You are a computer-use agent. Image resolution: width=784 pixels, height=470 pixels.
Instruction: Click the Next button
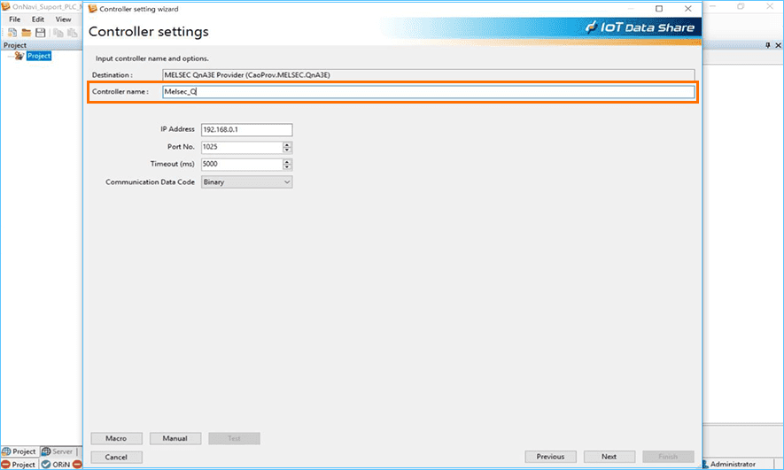[x=609, y=457]
